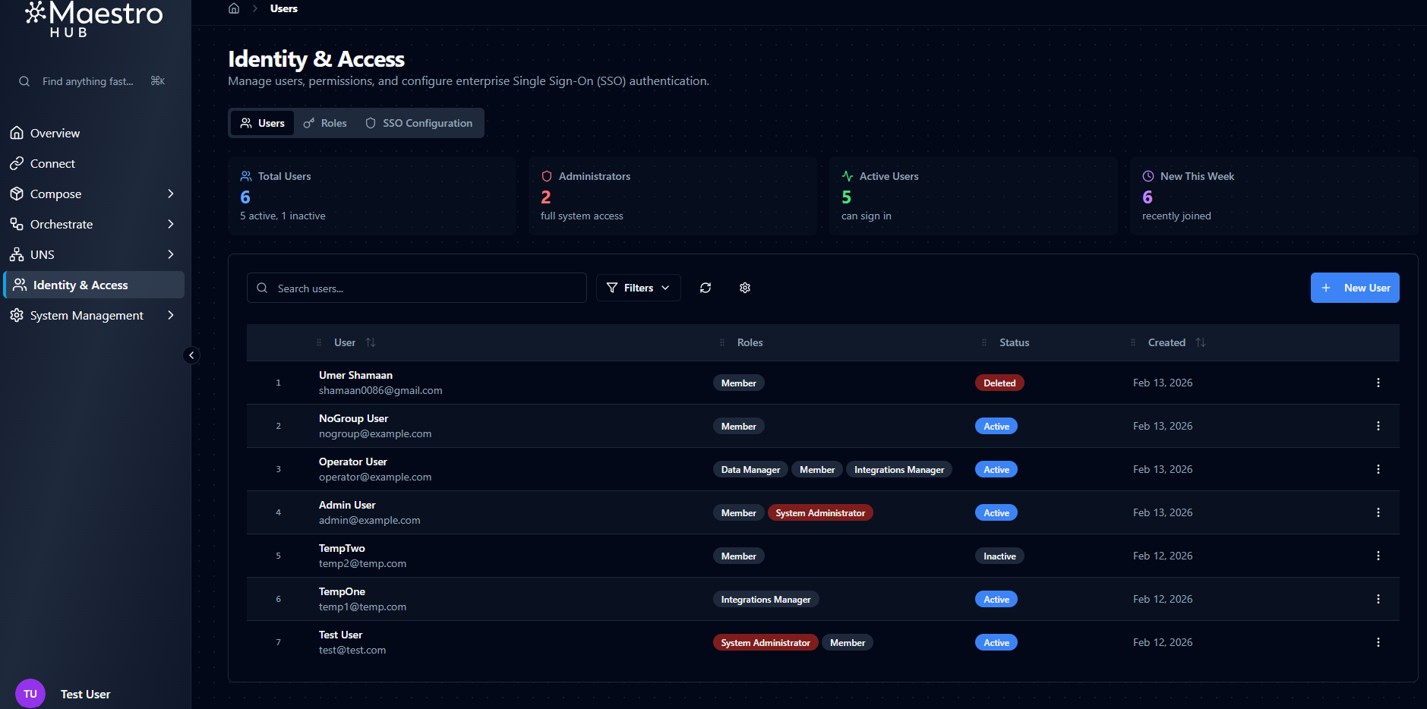Open the SSO Configuration tab
1427x709 pixels.
[419, 123]
